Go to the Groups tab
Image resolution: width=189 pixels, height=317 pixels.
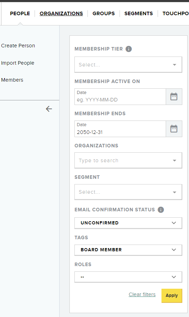coord(104,13)
